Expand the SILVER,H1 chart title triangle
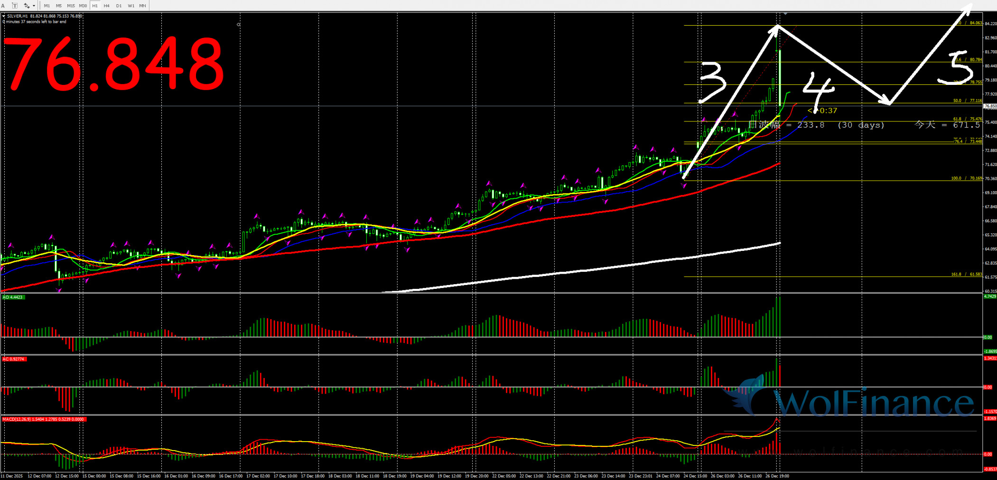 pos(4,16)
